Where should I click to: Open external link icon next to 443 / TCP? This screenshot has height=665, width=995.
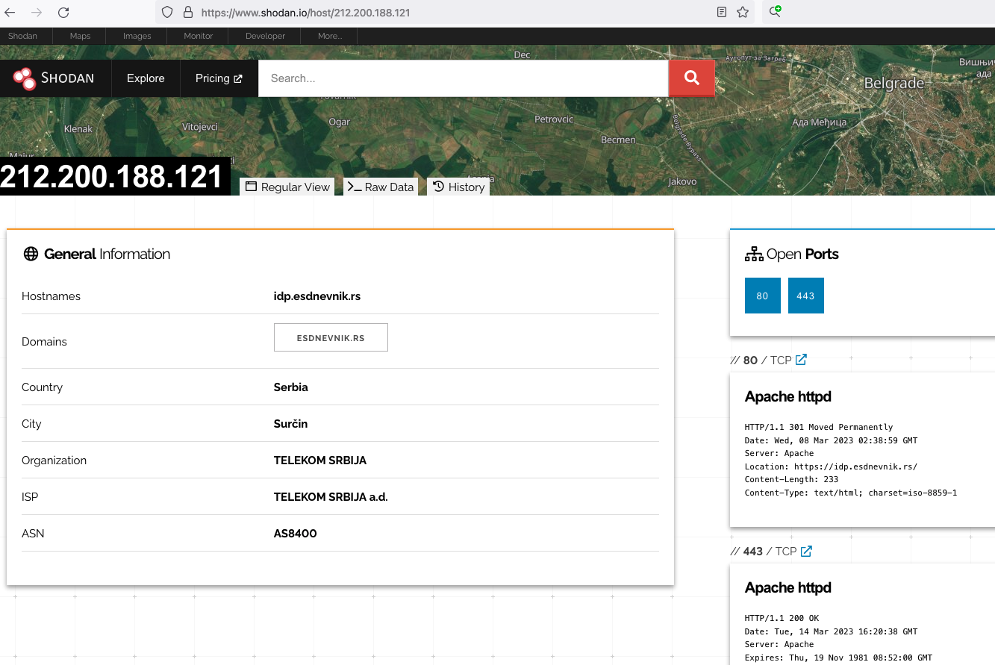coord(806,551)
